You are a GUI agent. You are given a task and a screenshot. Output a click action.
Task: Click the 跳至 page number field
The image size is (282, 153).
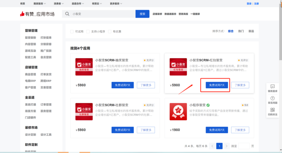click(244, 146)
